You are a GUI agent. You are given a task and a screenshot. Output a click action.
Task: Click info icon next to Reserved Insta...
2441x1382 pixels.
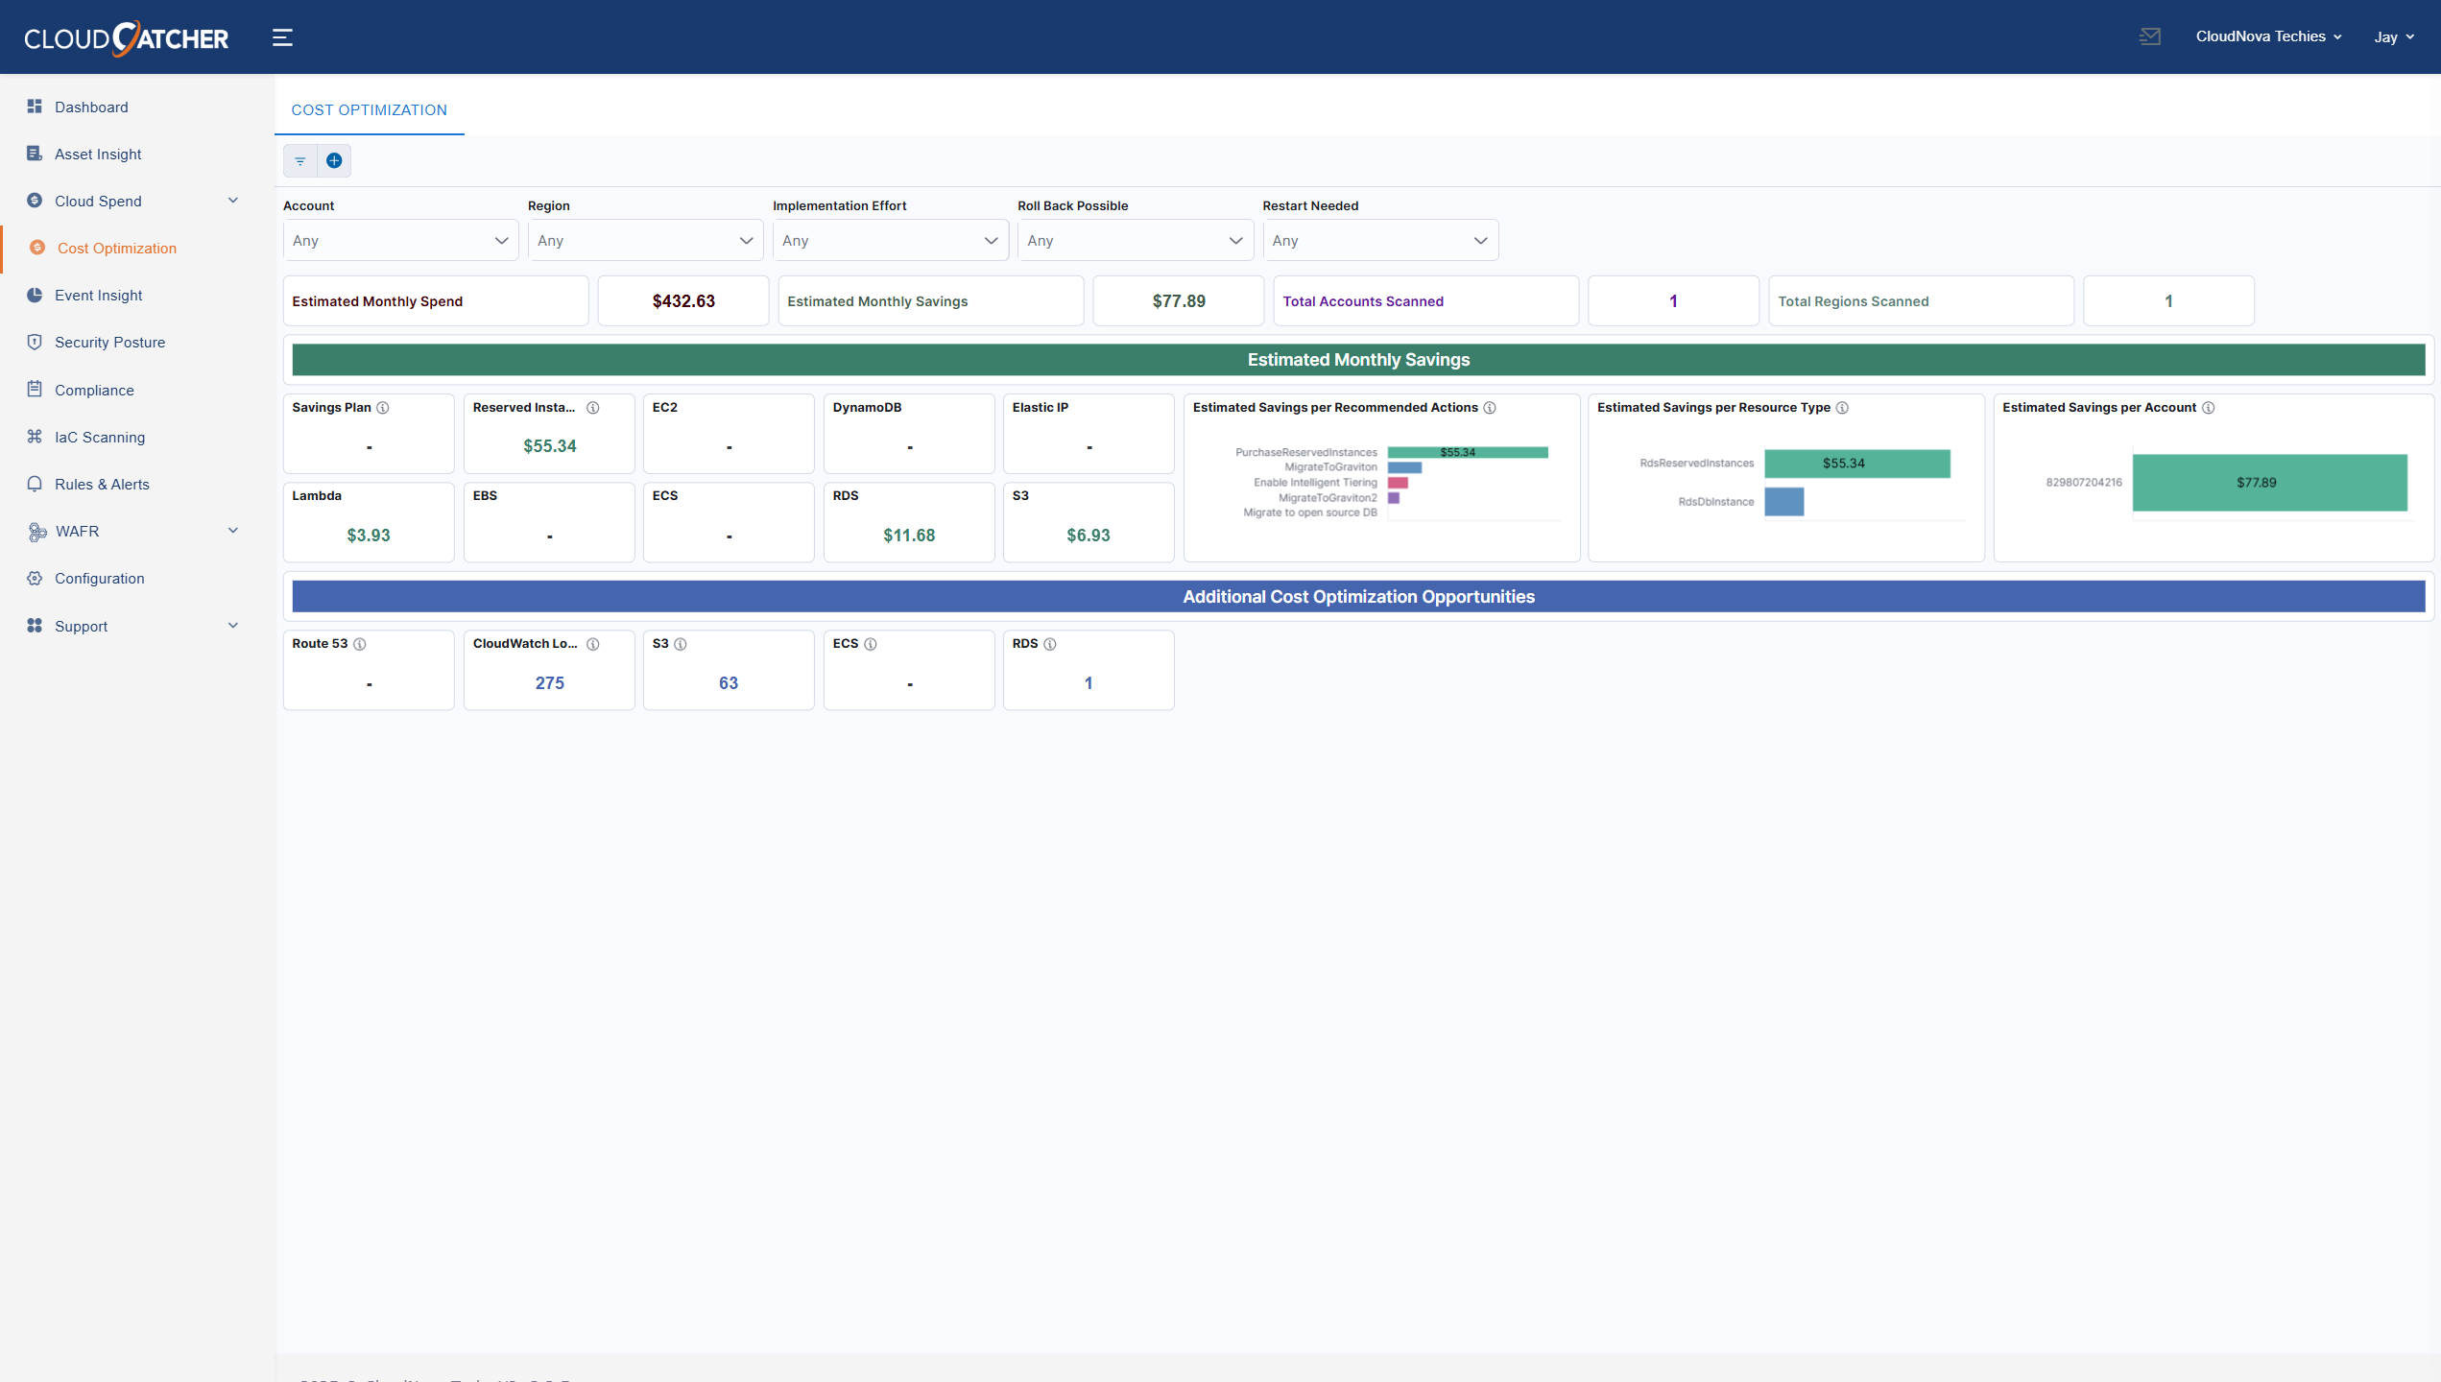click(593, 408)
